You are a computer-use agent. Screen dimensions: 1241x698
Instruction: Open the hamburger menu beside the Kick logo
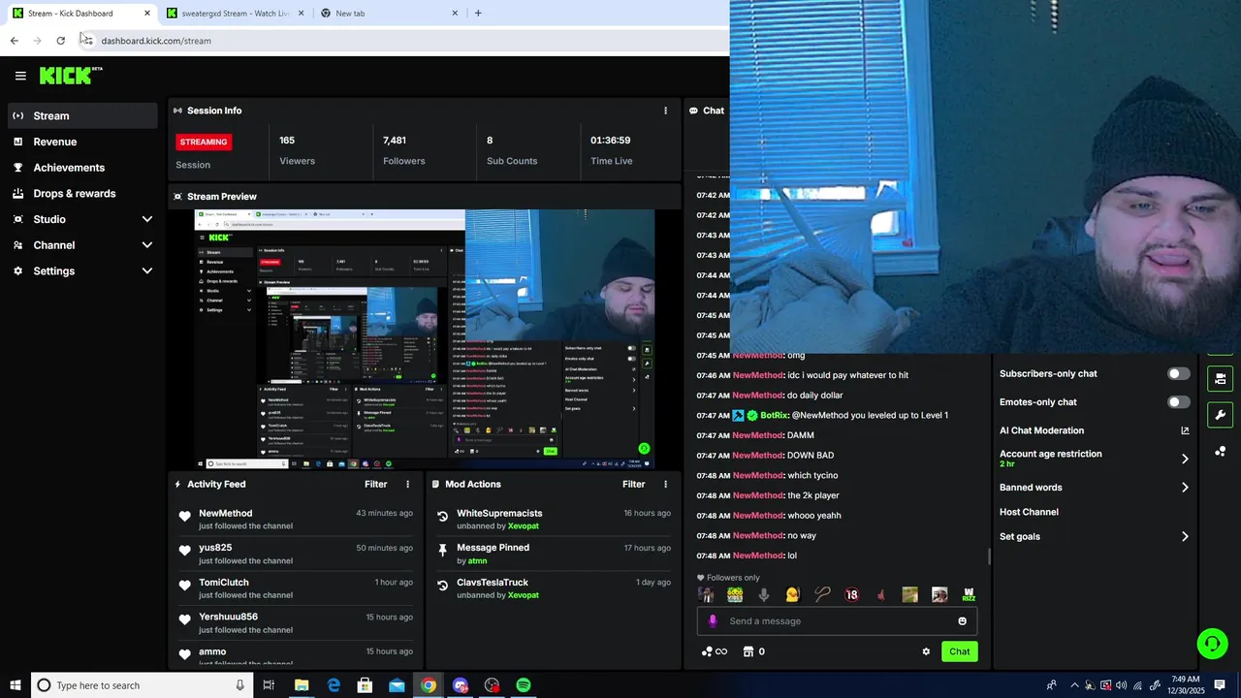[20, 76]
